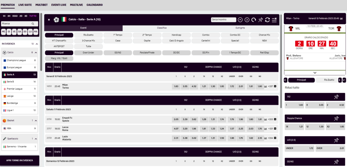Image resolution: width=347 pixels, height=167 pixels.
Task: Toggle the DO weekday filter
Action: [x=25, y=32]
